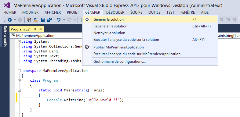The image size is (240, 117).
Task: Open the OUTILS menu
Action: [x=155, y=12]
